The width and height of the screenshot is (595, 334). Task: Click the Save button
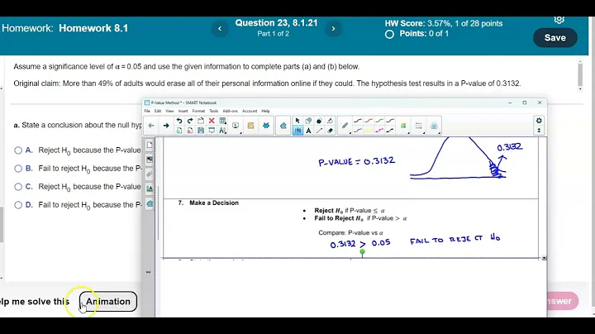[x=555, y=37]
